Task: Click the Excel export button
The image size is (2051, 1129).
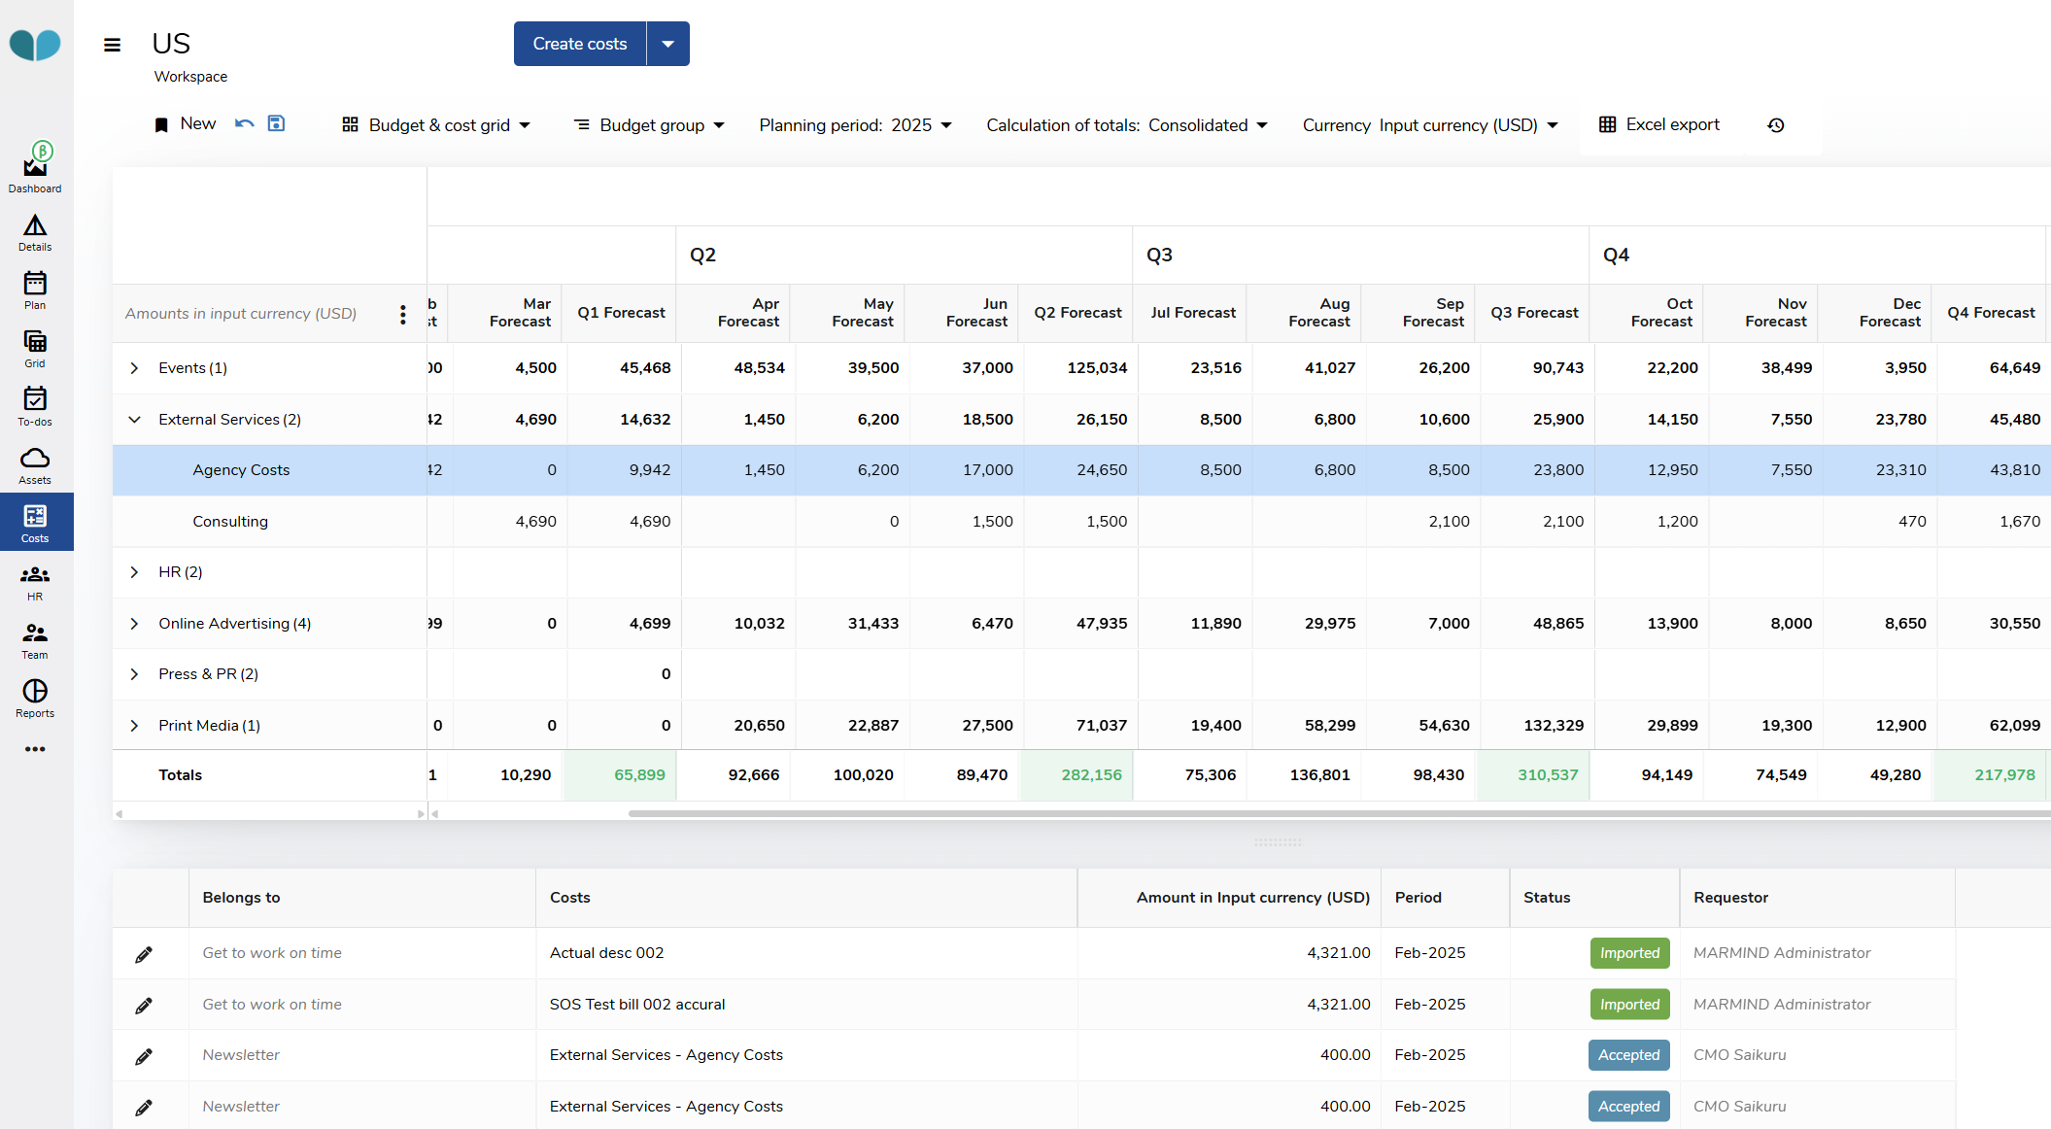Action: tap(1659, 124)
